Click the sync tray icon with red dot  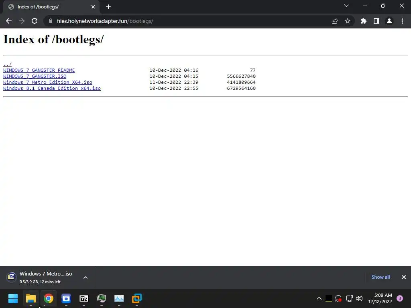[x=338, y=298]
